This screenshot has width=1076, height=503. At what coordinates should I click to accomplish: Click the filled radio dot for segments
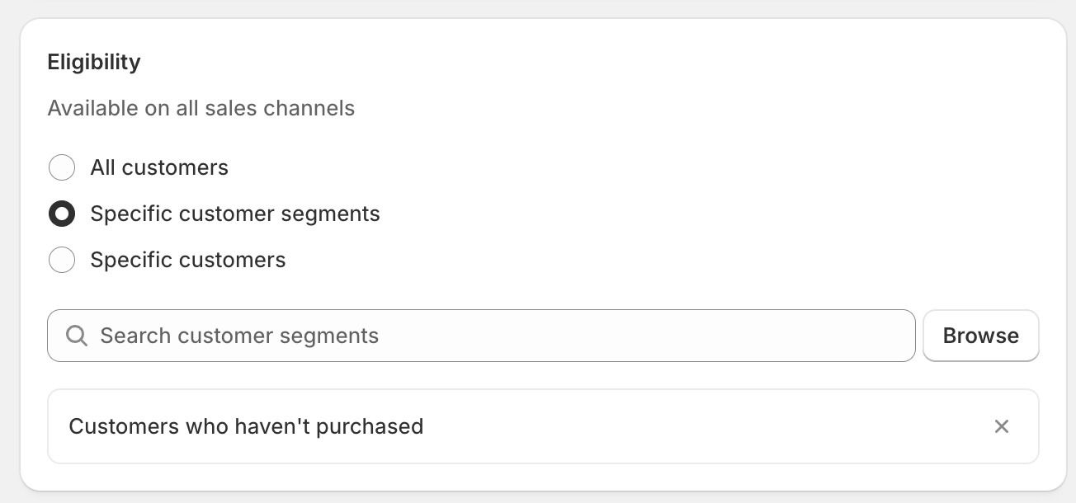tap(62, 214)
